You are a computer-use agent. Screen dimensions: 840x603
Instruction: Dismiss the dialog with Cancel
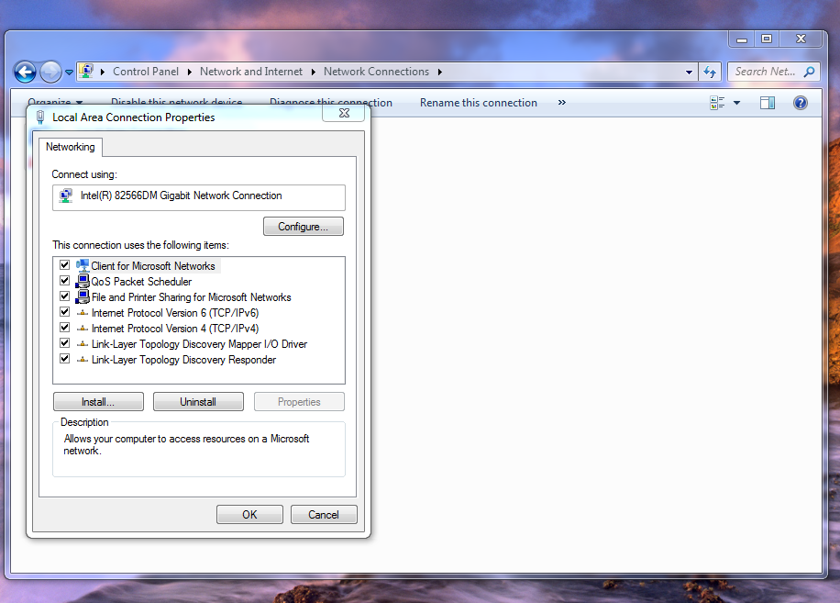324,515
